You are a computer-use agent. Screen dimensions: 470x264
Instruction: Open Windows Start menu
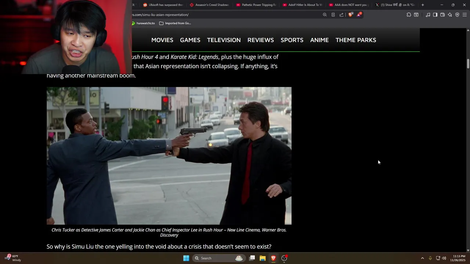click(186, 258)
